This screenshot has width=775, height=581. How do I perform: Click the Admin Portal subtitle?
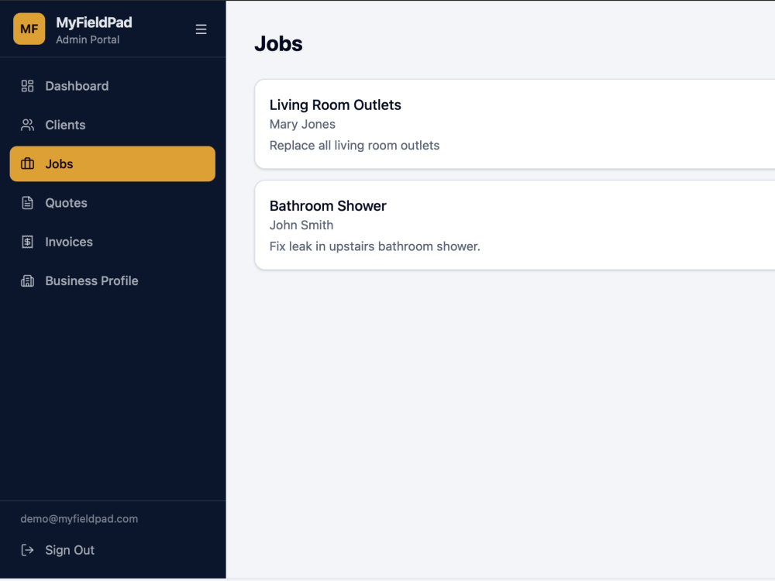tap(88, 40)
